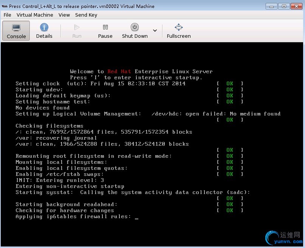Click "Press 'I' to enter interactive startup" line

[136, 77]
